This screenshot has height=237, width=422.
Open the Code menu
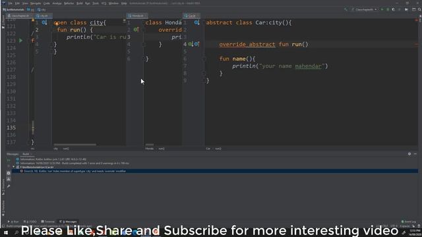(47, 3)
